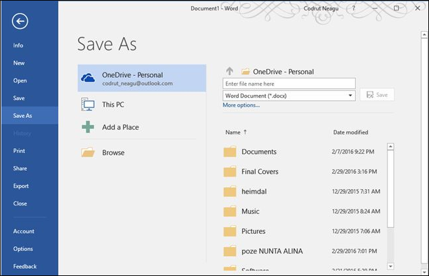Go up one folder level arrow
Screen dimensions: 429x276
point(229,71)
